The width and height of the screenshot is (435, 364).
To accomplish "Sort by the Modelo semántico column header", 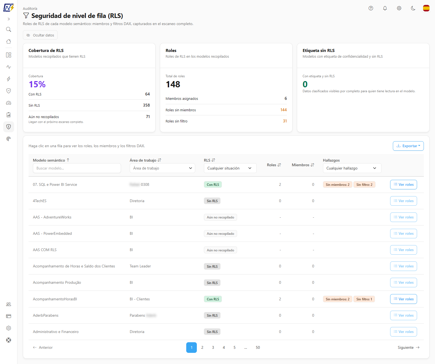I will 51,160.
